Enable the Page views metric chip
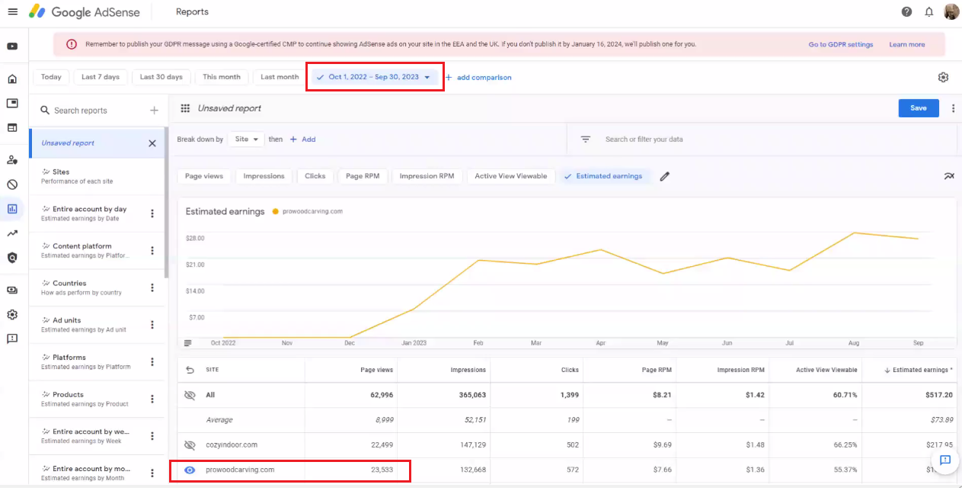Image resolution: width=962 pixels, height=494 pixels. coord(204,176)
